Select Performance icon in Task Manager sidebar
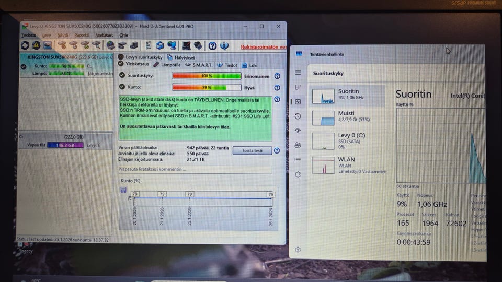This screenshot has height=282, width=502. tap(298, 102)
